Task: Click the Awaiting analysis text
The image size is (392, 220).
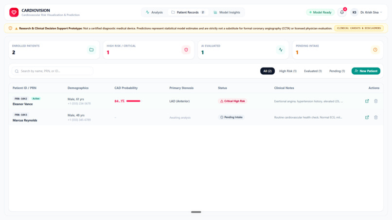Action: (x=180, y=118)
